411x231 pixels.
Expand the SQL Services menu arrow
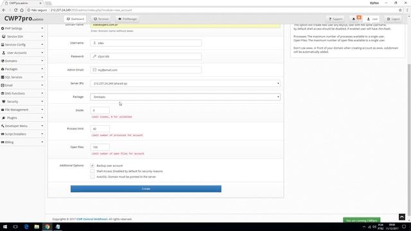pyautogui.click(x=42, y=77)
